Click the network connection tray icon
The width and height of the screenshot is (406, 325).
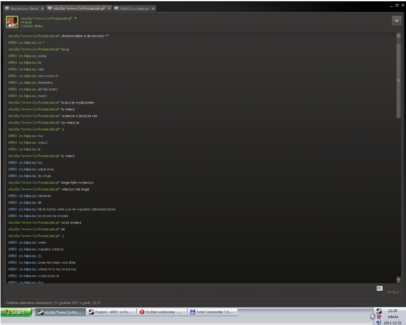[379, 322]
